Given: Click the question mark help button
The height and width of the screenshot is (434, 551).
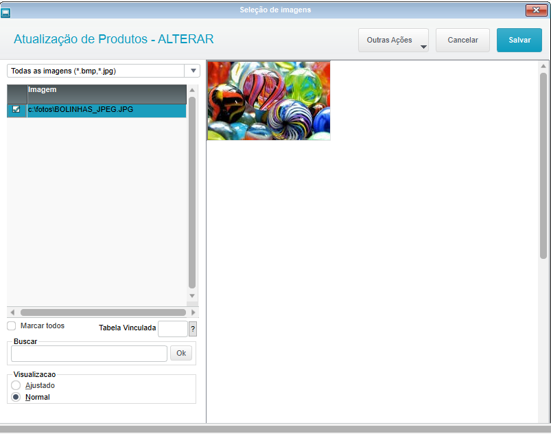Looking at the screenshot, I should 193,329.
